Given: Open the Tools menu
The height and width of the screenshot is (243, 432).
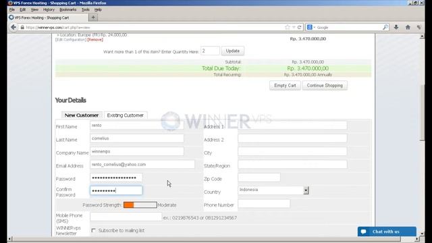Looking at the screenshot, I should pyautogui.click(x=86, y=9).
